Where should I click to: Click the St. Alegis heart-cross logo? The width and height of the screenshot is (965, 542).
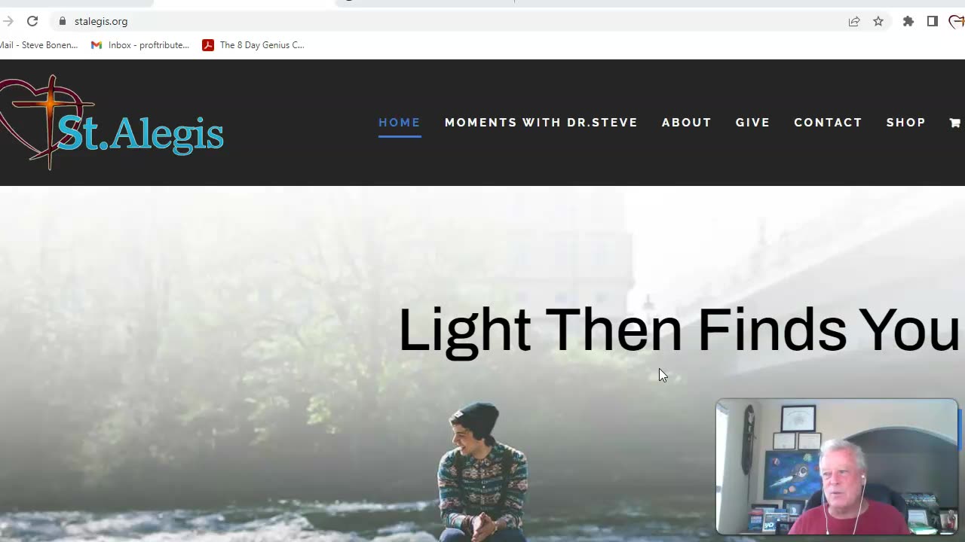[x=112, y=123]
